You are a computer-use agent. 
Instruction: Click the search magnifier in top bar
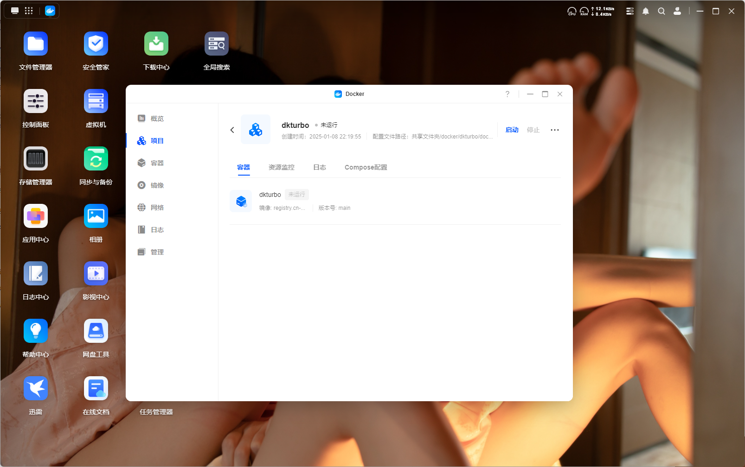(662, 11)
